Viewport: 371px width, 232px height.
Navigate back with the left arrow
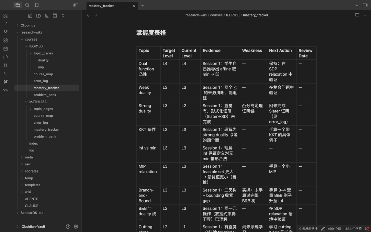tap(89, 15)
